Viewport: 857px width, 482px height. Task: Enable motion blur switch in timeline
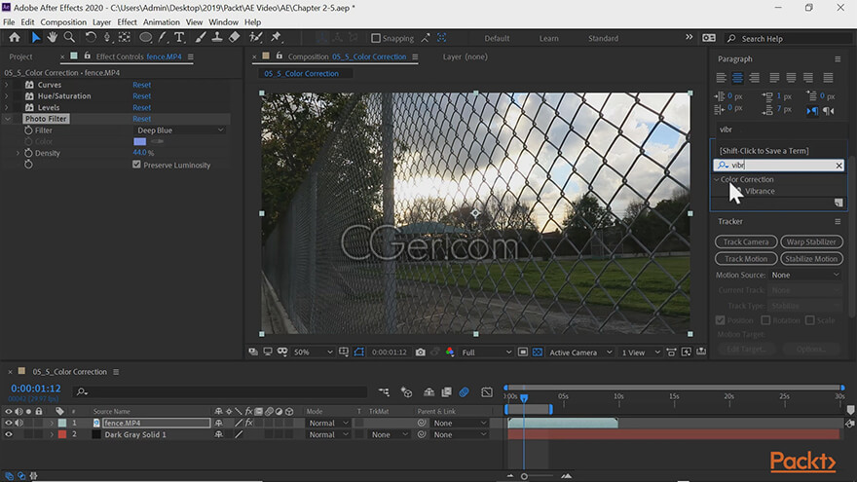click(x=464, y=391)
